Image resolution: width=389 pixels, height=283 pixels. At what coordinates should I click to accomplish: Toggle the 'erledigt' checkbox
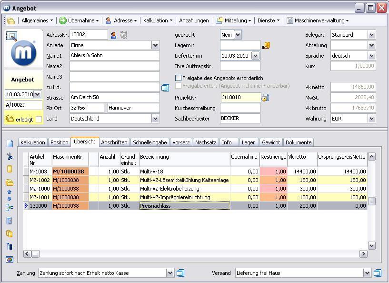point(39,119)
